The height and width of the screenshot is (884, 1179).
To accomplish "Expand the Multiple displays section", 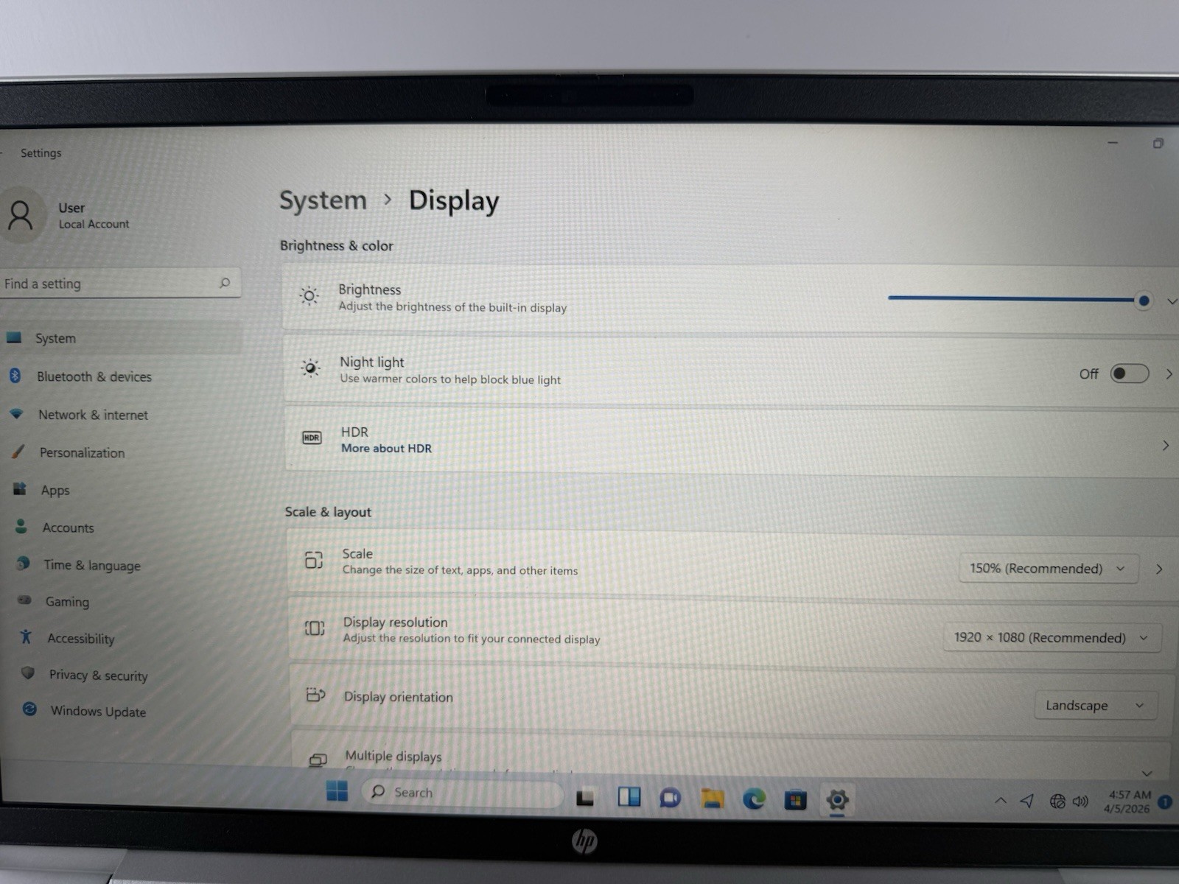I will point(1147,773).
